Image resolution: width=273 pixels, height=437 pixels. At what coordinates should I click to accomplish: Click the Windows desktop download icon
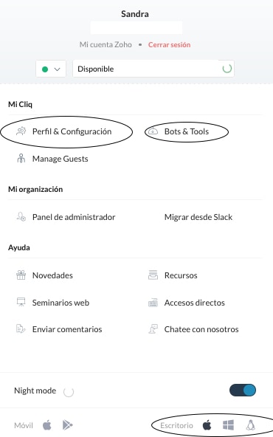(x=229, y=425)
